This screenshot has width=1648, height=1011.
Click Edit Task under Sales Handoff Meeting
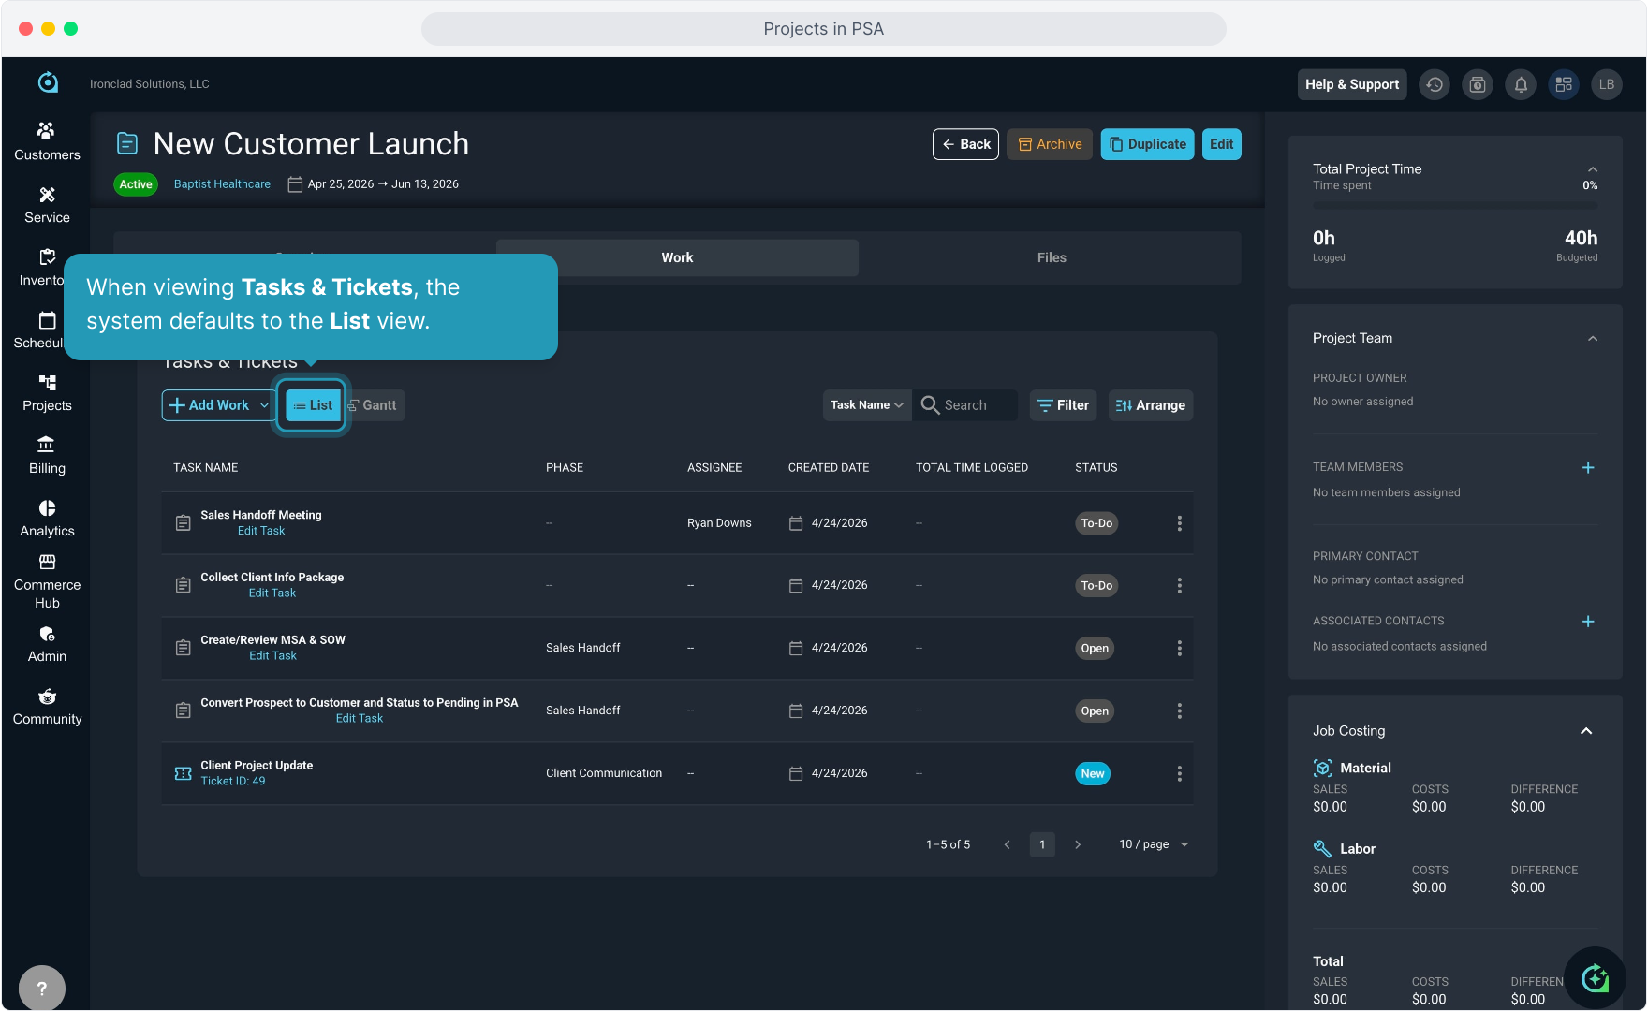pos(261,531)
